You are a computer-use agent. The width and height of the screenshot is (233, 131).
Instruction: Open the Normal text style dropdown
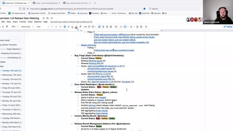click(x=27, y=27)
